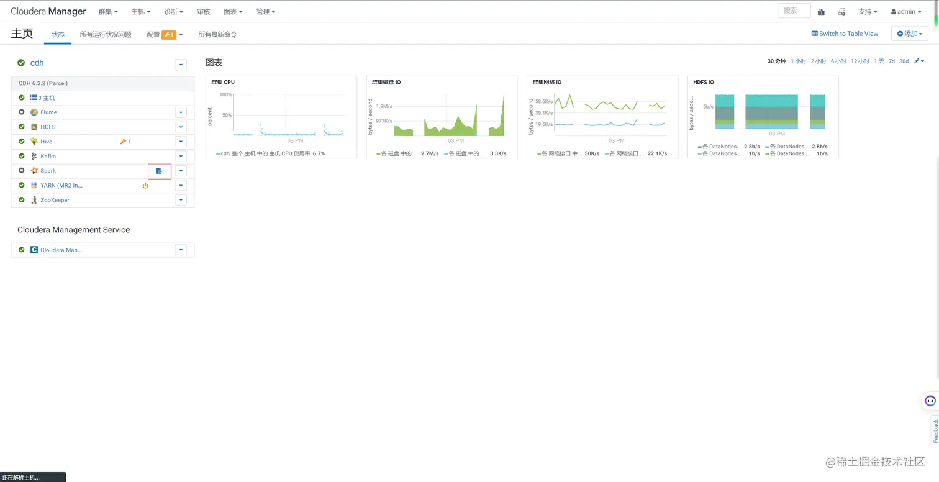Viewport: 939px width, 482px height.
Task: Expand the cdh cluster actions dropdown
Action: (x=181, y=65)
